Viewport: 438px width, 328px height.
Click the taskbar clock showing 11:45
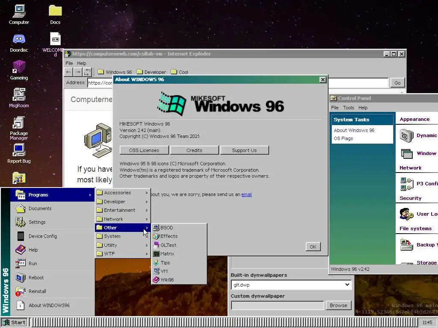(428, 322)
